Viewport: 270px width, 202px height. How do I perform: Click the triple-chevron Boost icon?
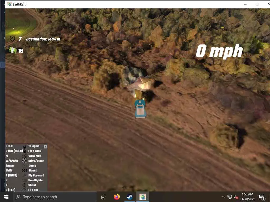tap(25, 170)
